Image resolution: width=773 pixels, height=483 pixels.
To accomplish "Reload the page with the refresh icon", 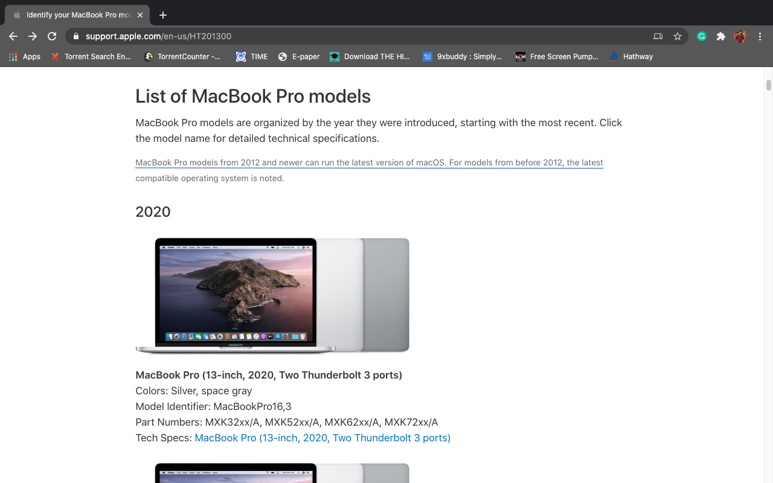I will [52, 36].
